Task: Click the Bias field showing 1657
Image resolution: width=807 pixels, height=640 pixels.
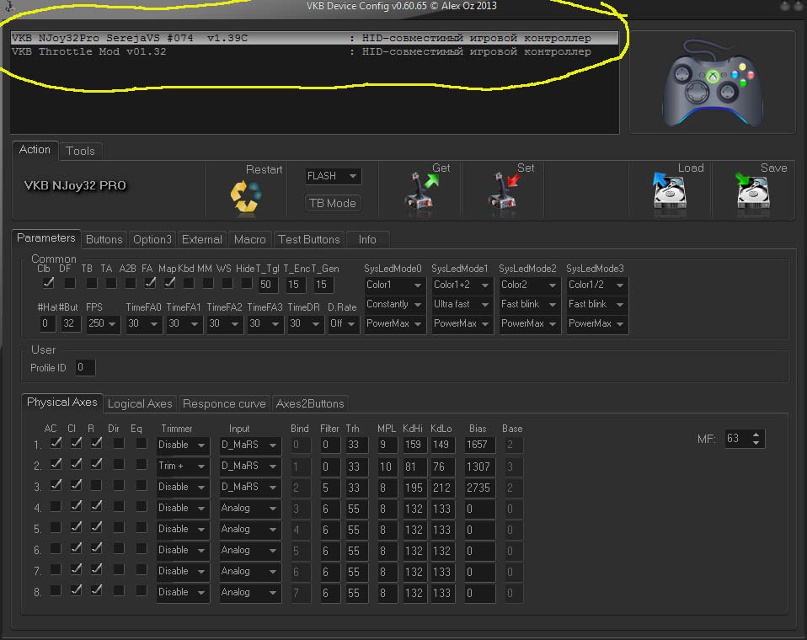Action: [x=479, y=445]
